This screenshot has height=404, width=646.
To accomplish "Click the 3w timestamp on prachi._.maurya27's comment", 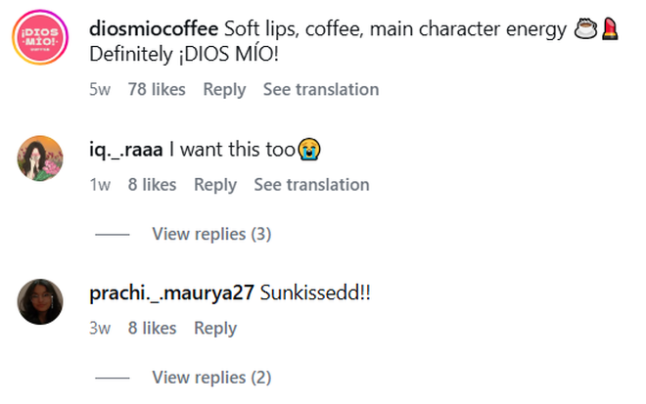I will click(100, 329).
